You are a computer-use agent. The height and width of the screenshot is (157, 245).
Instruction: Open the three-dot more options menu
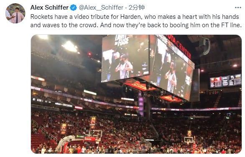[238, 8]
